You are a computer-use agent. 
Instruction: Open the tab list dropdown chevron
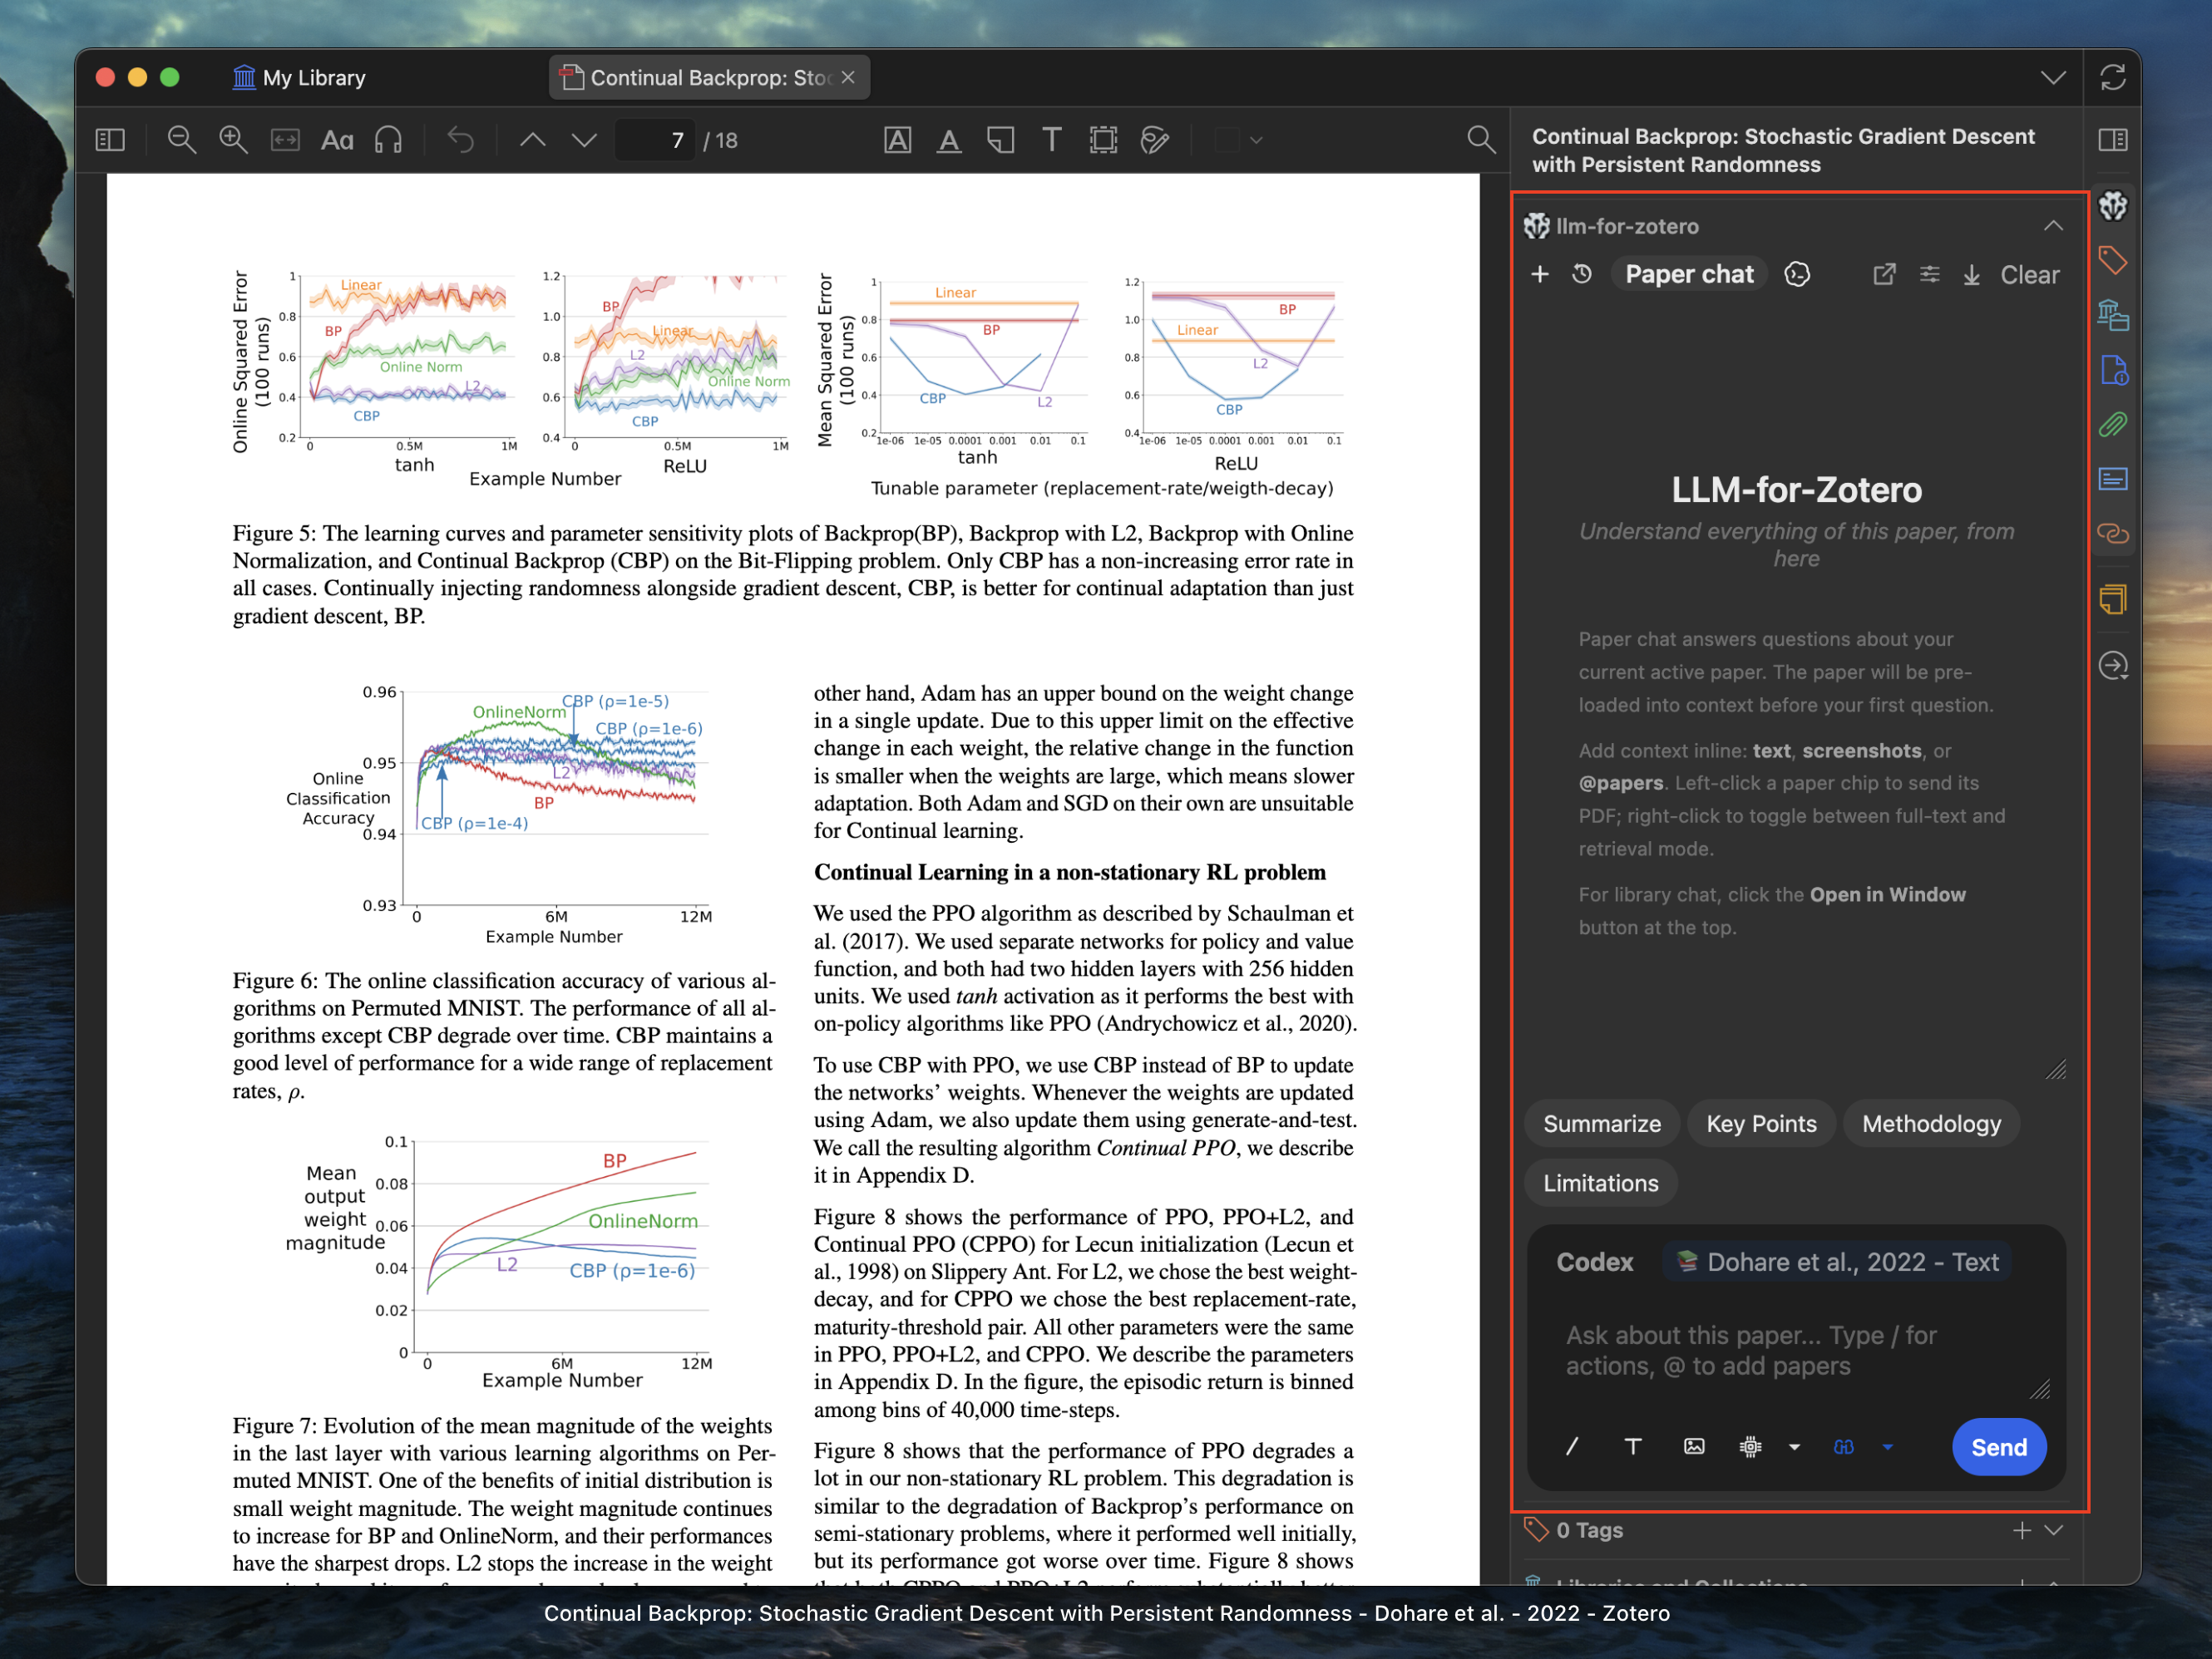(x=2053, y=78)
